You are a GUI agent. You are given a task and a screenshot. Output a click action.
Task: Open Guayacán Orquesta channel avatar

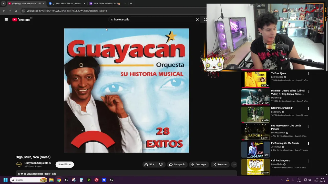coord(19,164)
